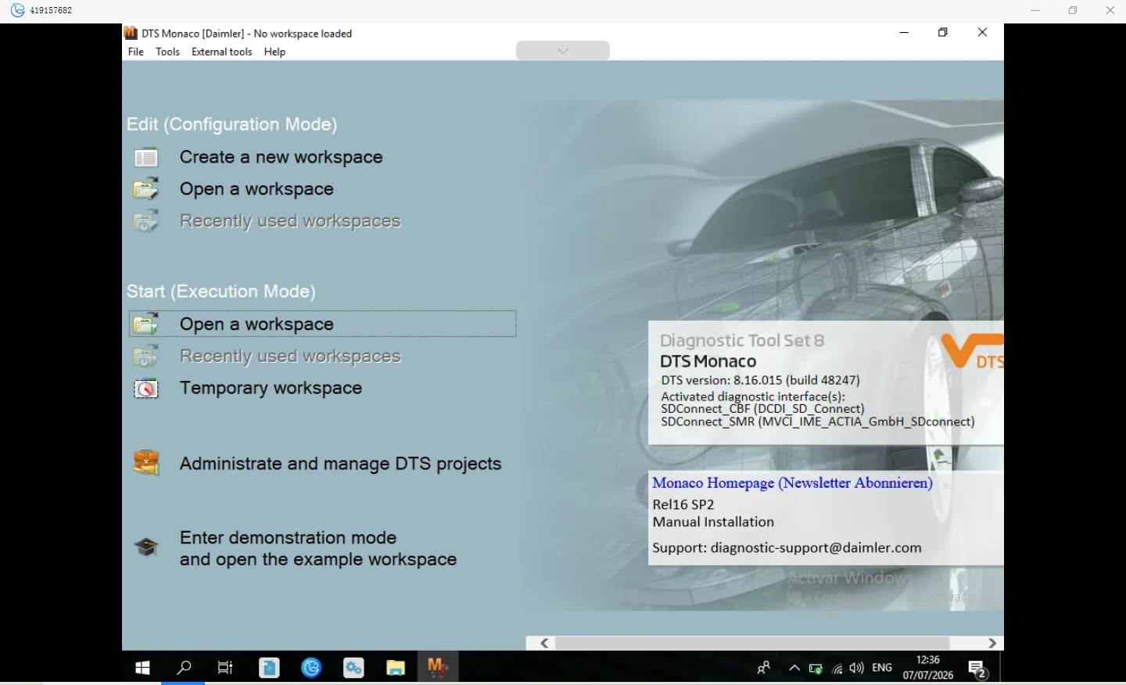Start demonstration mode with example workspace
Image resolution: width=1126 pixels, height=685 pixels.
[318, 548]
